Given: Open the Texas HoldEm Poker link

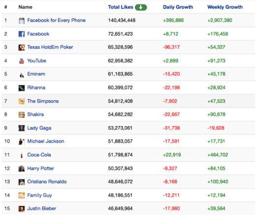Looking at the screenshot, I should (50, 47).
